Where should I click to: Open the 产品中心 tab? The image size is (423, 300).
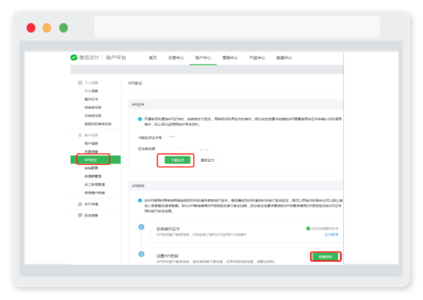pyautogui.click(x=257, y=57)
